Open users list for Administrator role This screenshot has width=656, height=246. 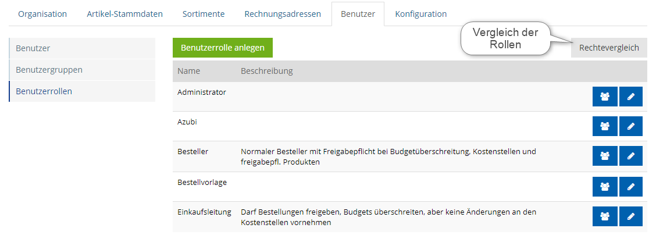pyautogui.click(x=605, y=97)
